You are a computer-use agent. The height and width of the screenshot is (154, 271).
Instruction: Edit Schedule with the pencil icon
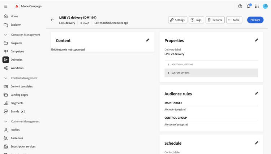256,143
